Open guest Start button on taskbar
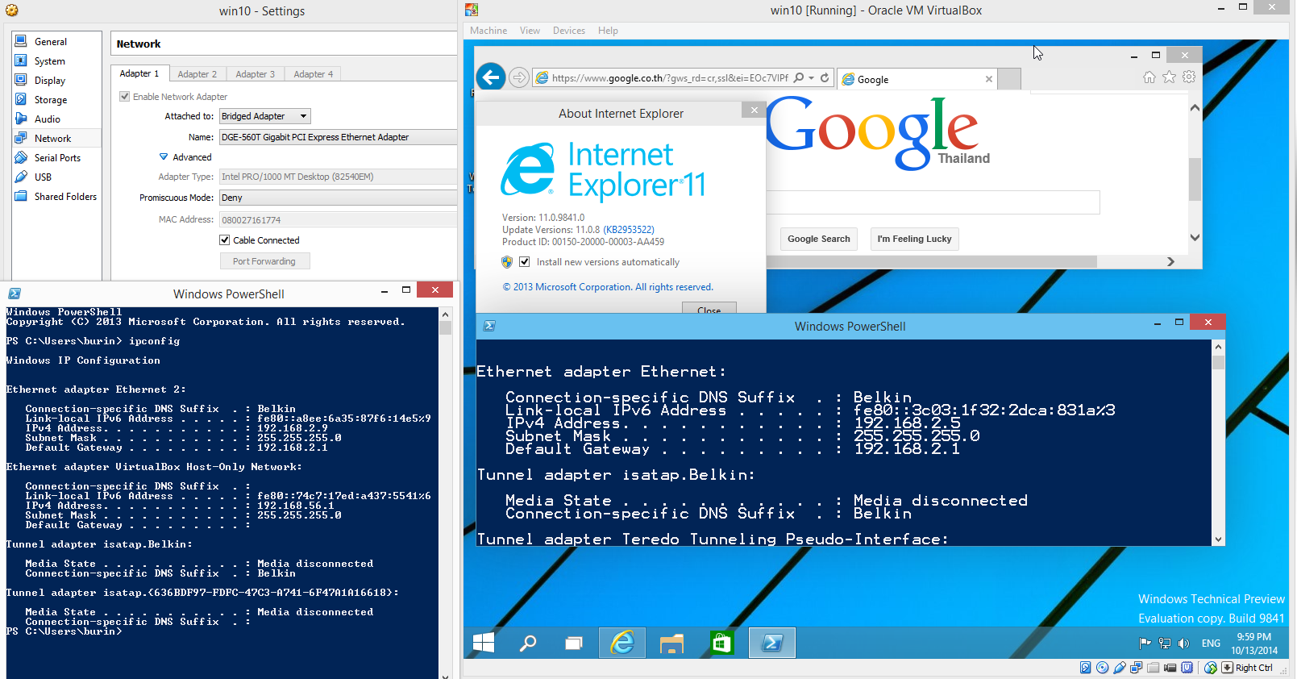The width and height of the screenshot is (1297, 679). (484, 643)
